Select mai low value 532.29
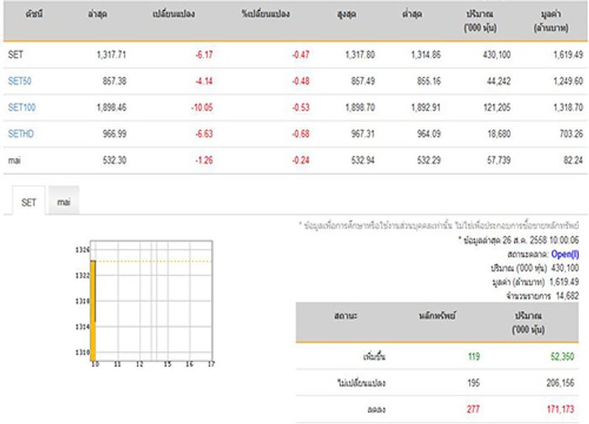The height and width of the screenshot is (424, 589). pos(428,161)
